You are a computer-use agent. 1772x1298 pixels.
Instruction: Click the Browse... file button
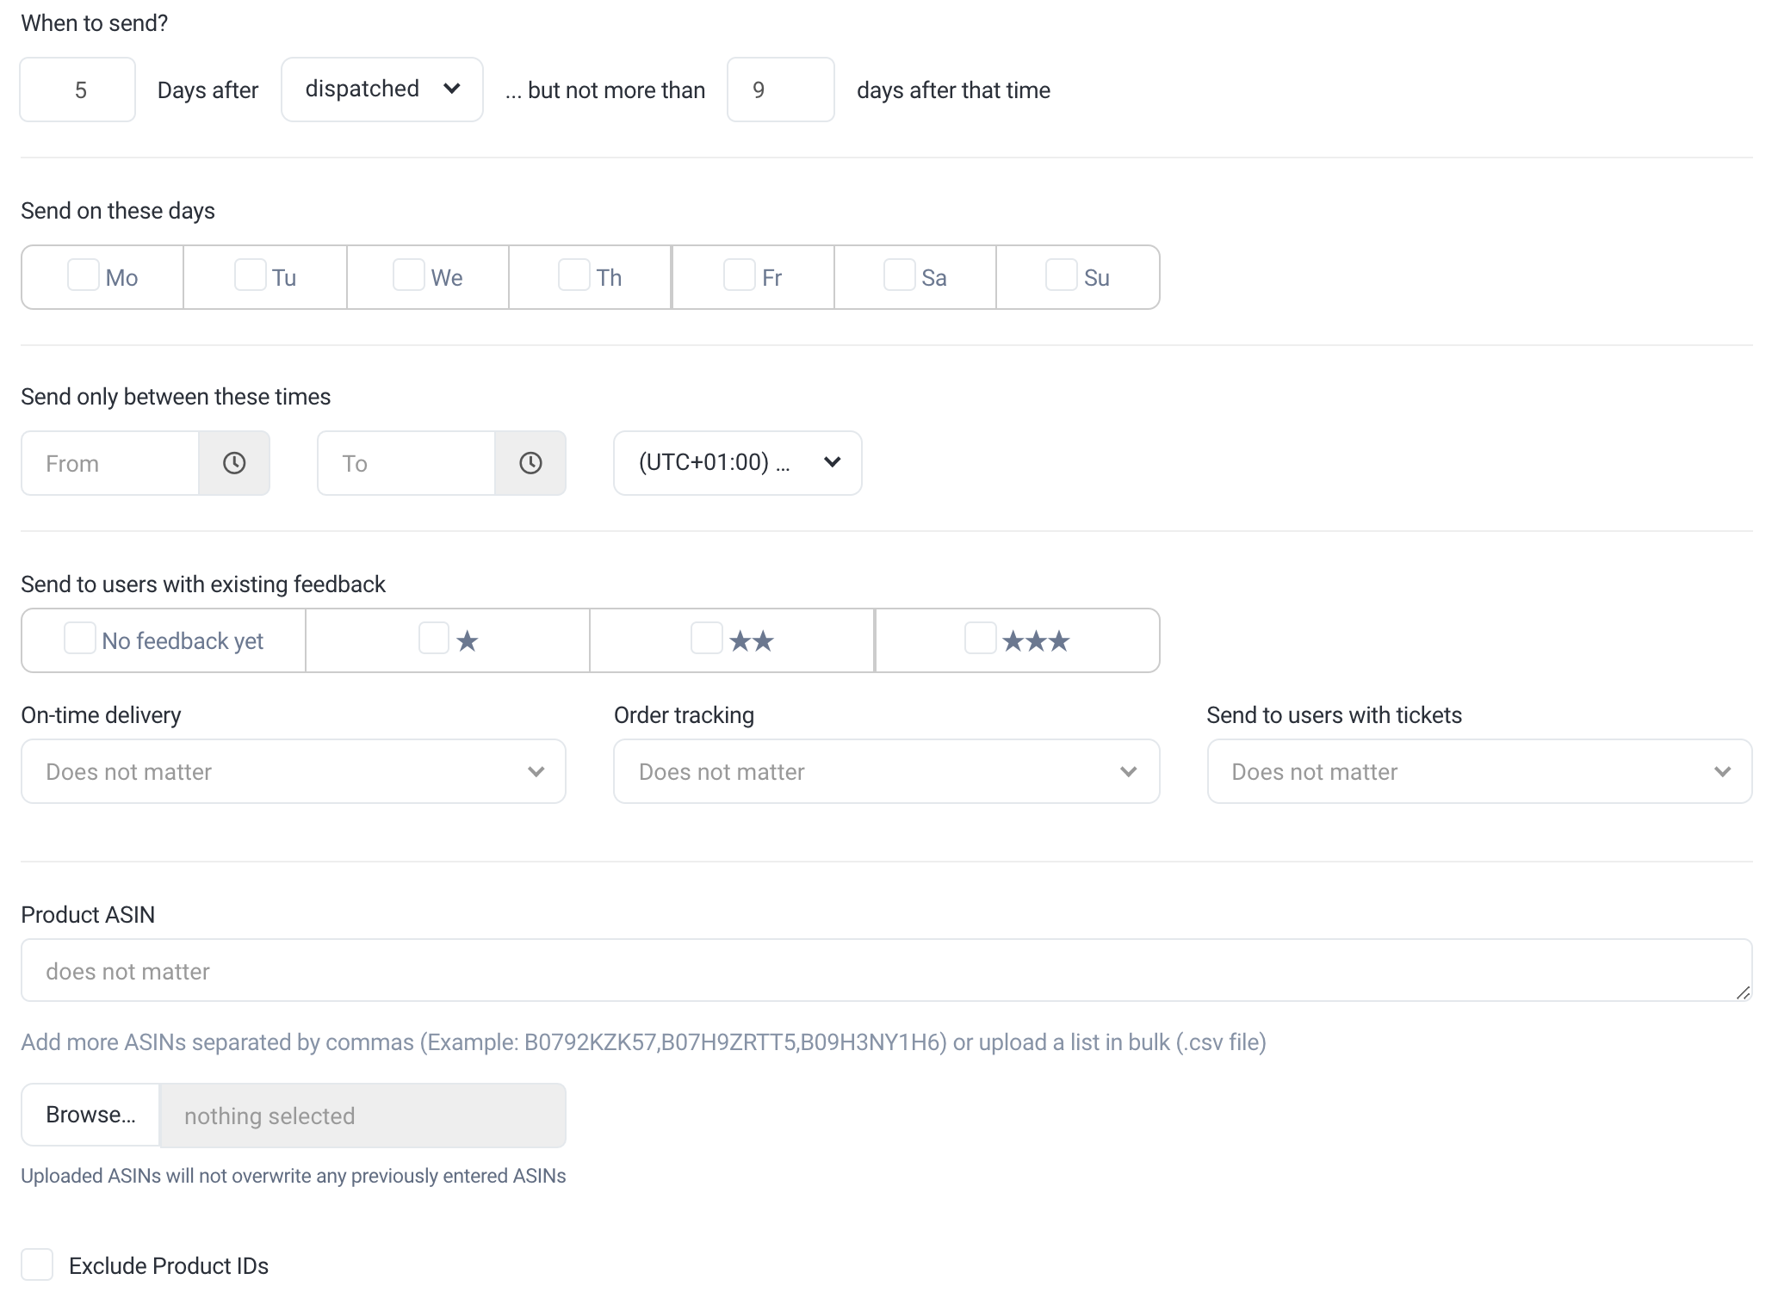[90, 1115]
